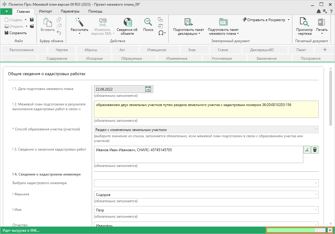The width and height of the screenshot is (335, 234).
Task: Expand the Фамилия combo box
Action: [x=316, y=195]
